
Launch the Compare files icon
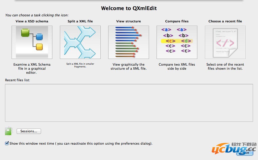(177, 42)
